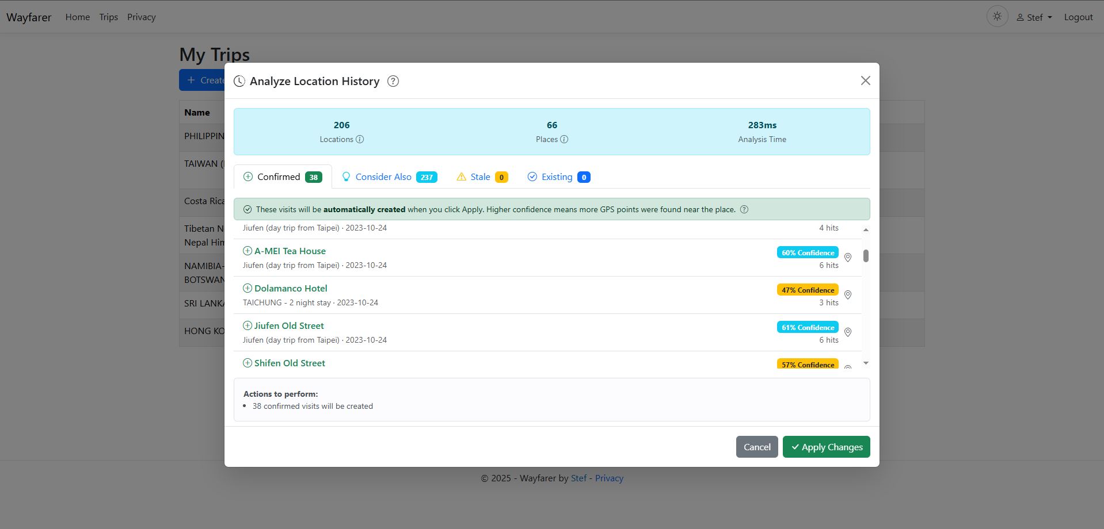Screen dimensions: 1104x529
Task: Click the '38 confirmed visits will be created' text
Action: 313,406
